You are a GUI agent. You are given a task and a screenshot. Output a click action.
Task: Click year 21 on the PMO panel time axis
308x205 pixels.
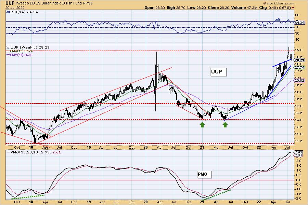(x=202, y=202)
